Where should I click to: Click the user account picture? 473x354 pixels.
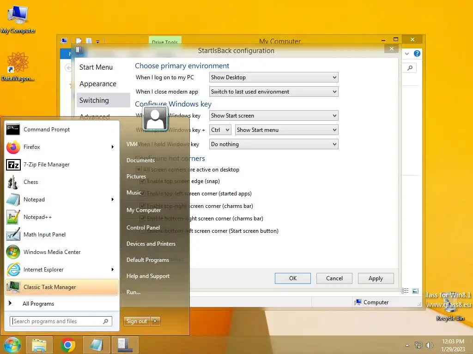[155, 118]
